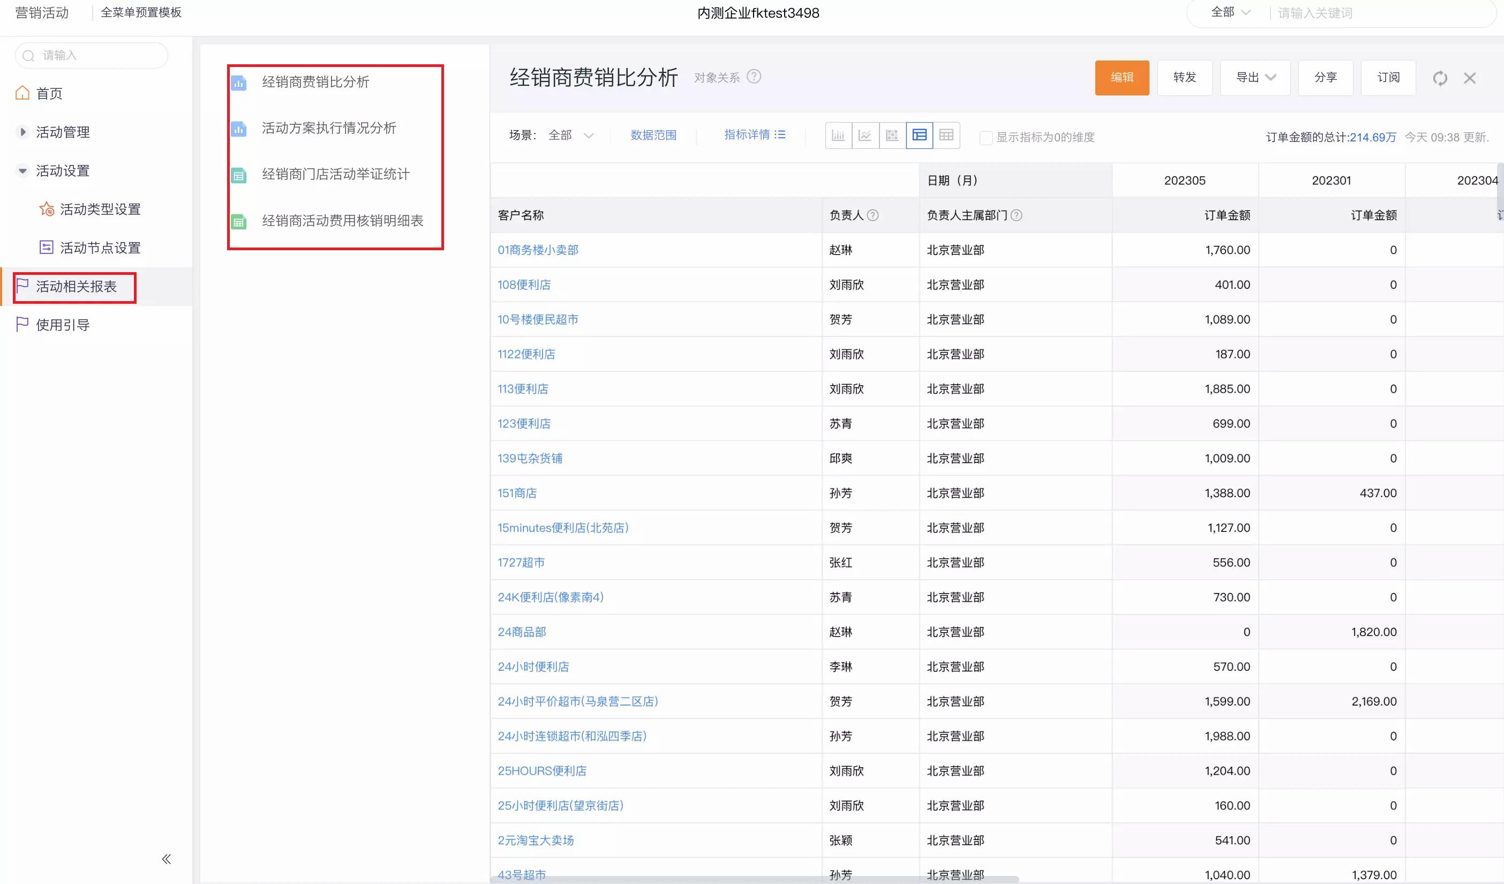
Task: Open the 营销活动 menu
Action: point(41,12)
